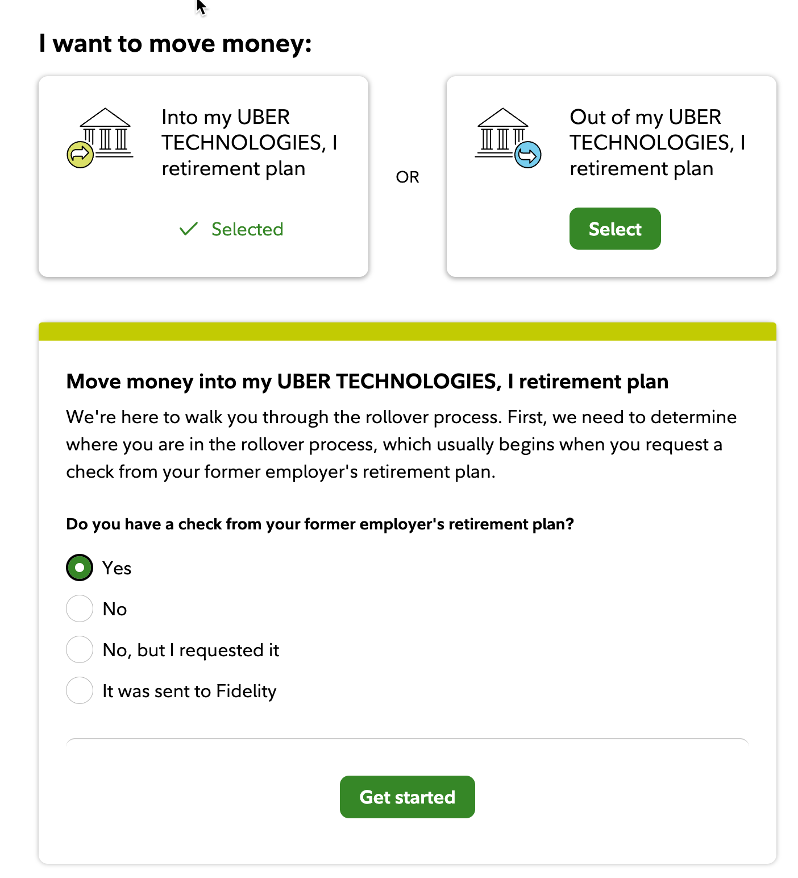Click the green checkmark next to Selected
This screenshot has height=878, width=798.
tap(189, 229)
